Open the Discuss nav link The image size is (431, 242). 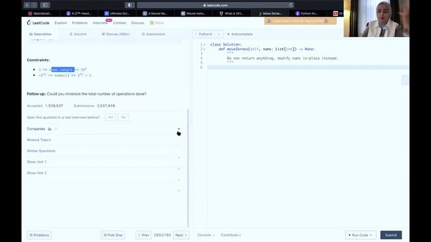pyautogui.click(x=137, y=23)
